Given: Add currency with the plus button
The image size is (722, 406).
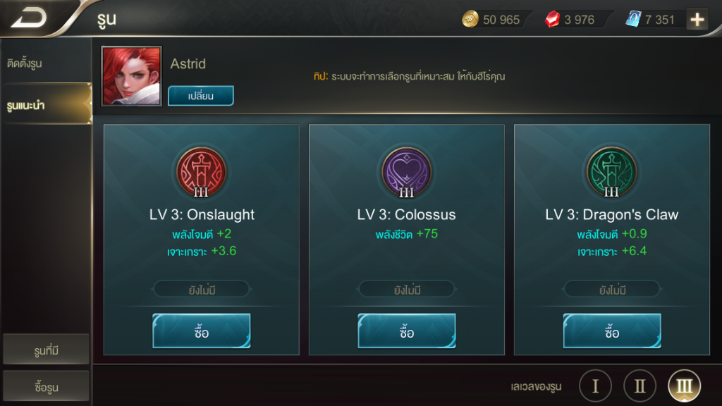Looking at the screenshot, I should point(697,19).
